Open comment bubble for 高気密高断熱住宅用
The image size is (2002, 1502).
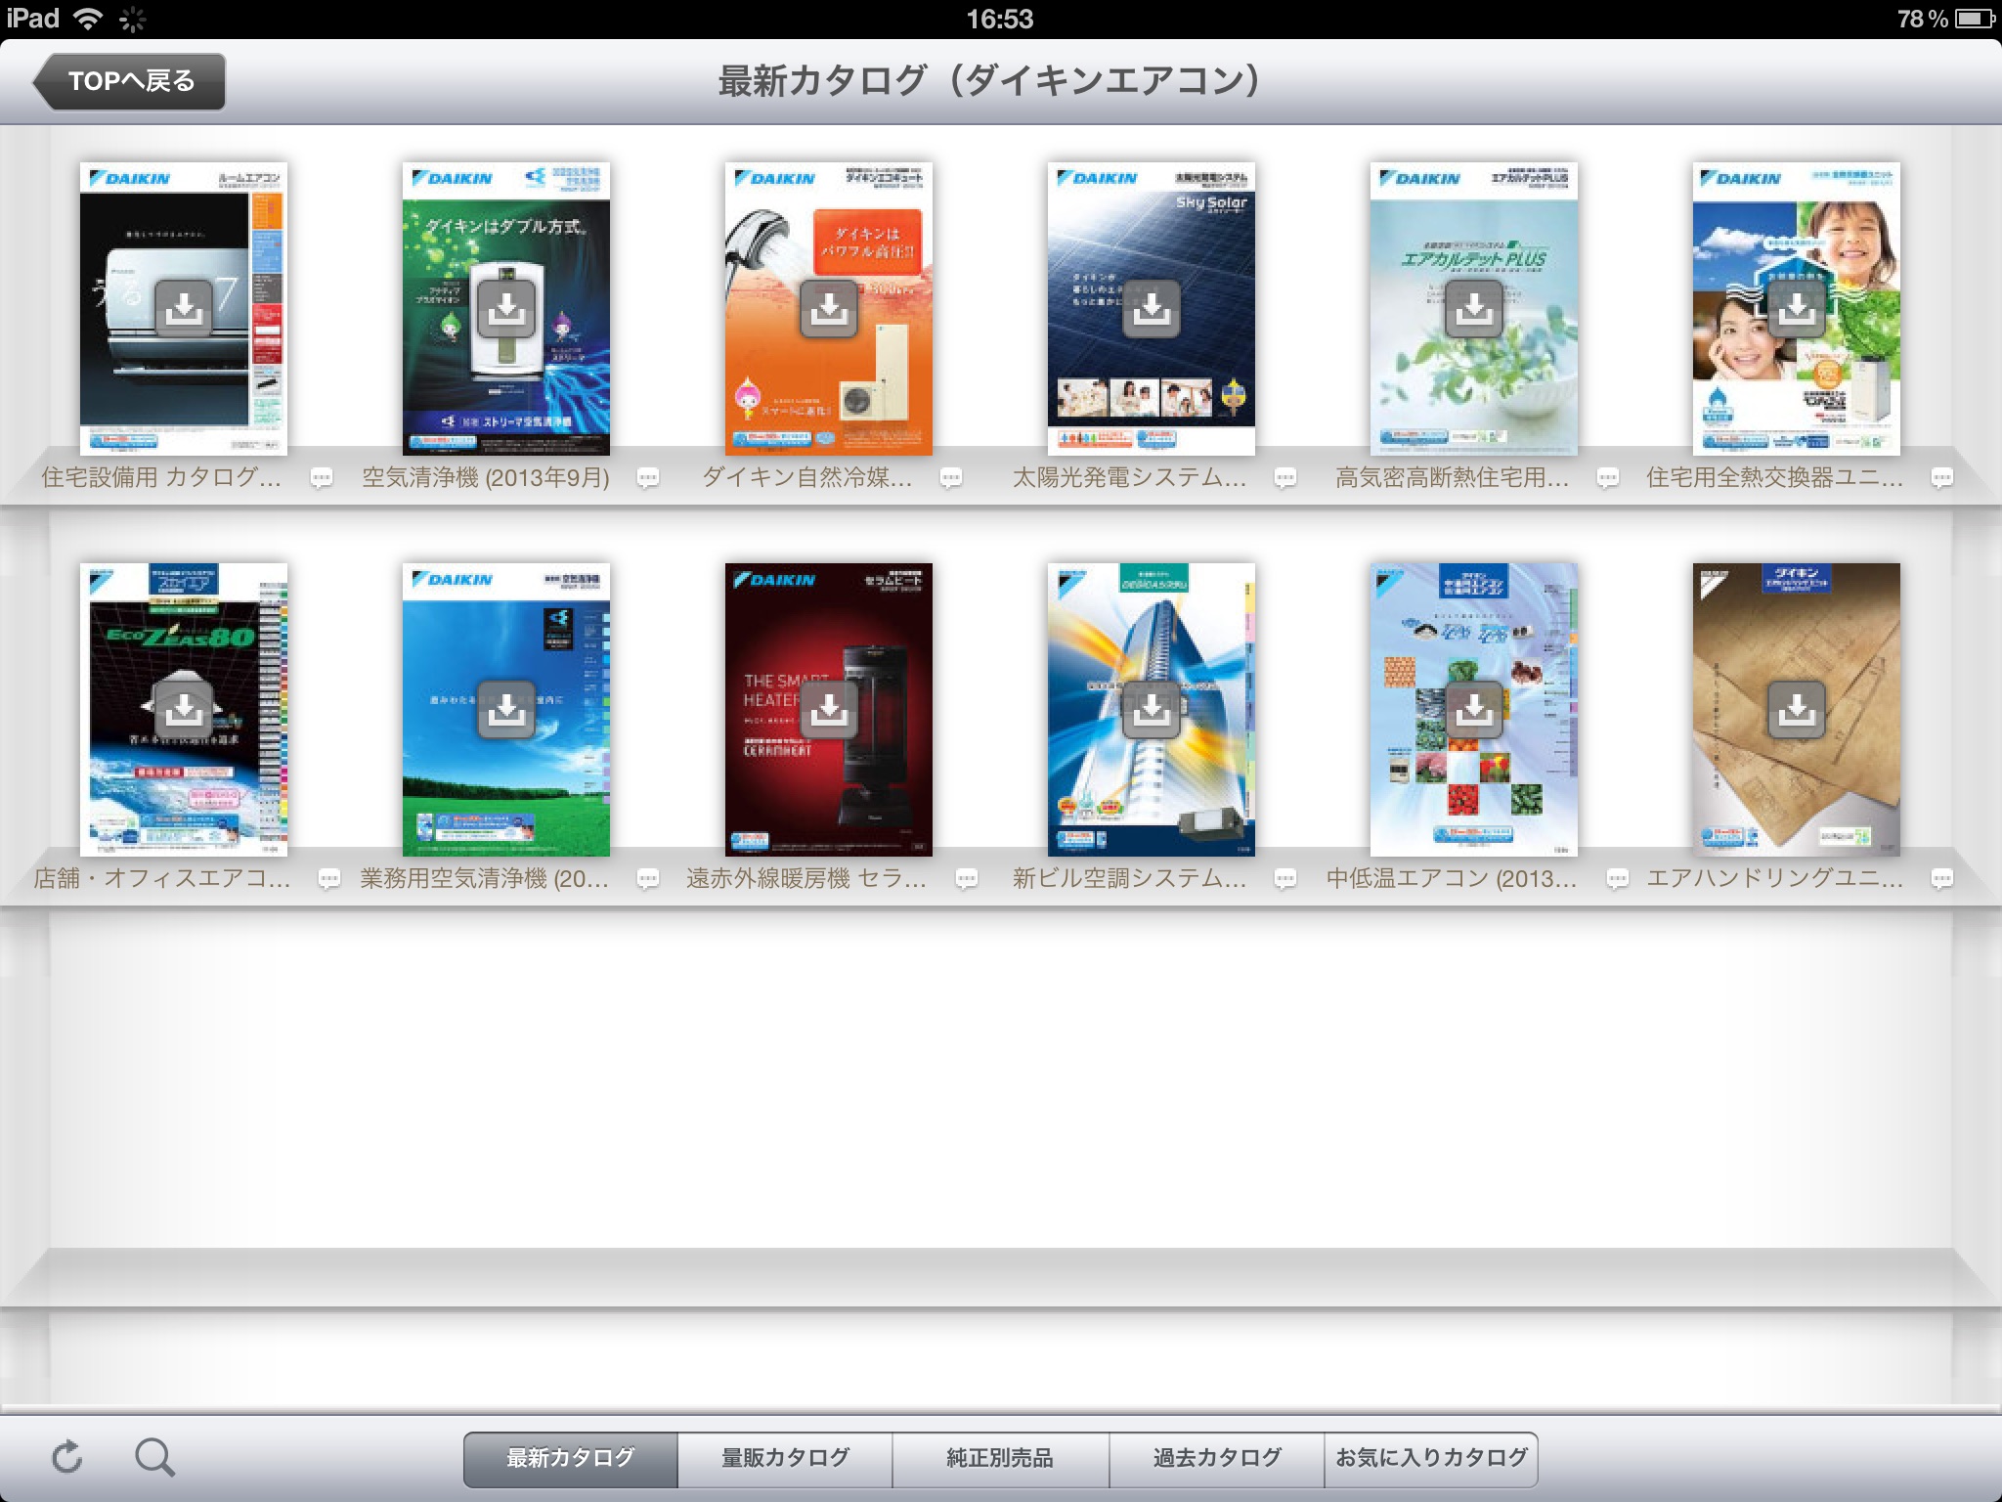click(1607, 478)
